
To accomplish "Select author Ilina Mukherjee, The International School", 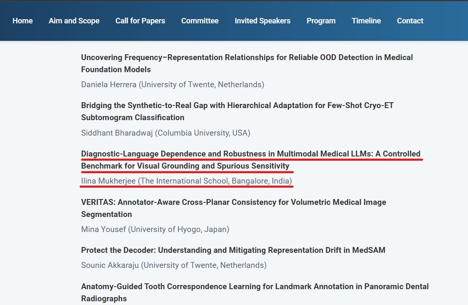I will click(186, 181).
